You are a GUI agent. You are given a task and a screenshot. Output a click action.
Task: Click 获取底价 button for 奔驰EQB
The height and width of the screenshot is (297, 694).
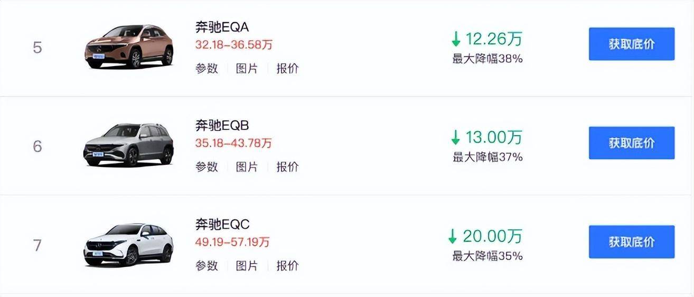[x=632, y=143]
